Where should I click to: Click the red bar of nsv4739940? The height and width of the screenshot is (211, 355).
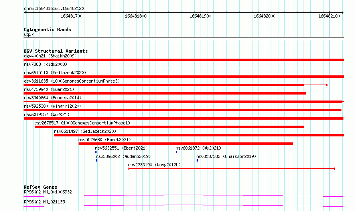point(165,93)
